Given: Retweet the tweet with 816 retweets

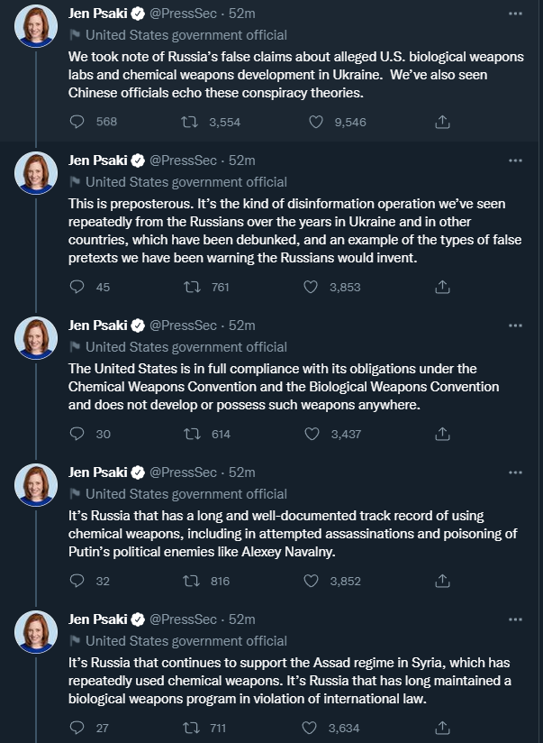Looking at the screenshot, I should (190, 581).
